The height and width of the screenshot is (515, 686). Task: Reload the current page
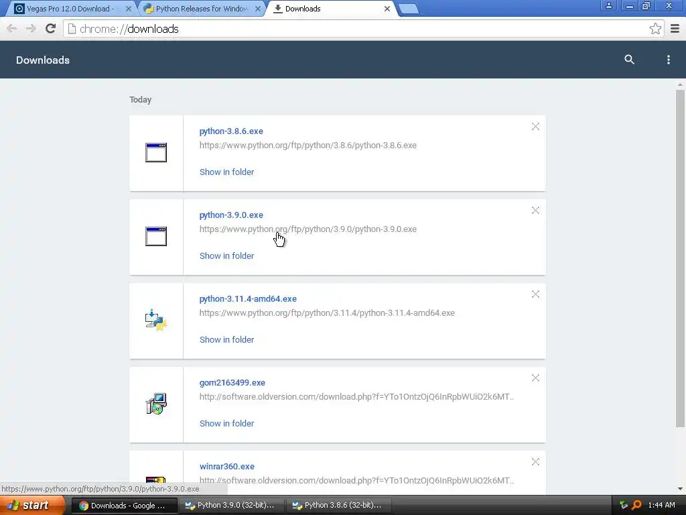(51, 29)
